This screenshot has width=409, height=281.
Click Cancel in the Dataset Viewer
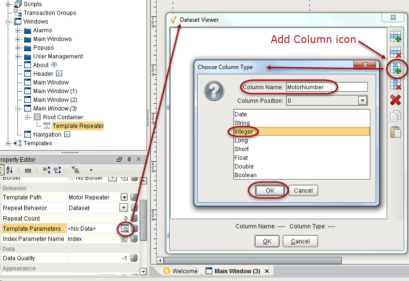[300, 241]
